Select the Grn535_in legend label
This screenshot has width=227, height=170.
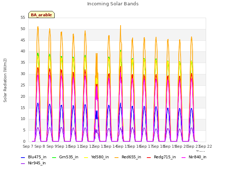click(x=69, y=157)
